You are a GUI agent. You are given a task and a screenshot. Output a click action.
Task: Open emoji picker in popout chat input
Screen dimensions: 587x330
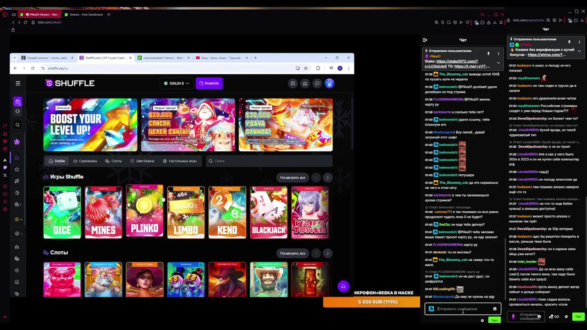pyautogui.click(x=539, y=317)
